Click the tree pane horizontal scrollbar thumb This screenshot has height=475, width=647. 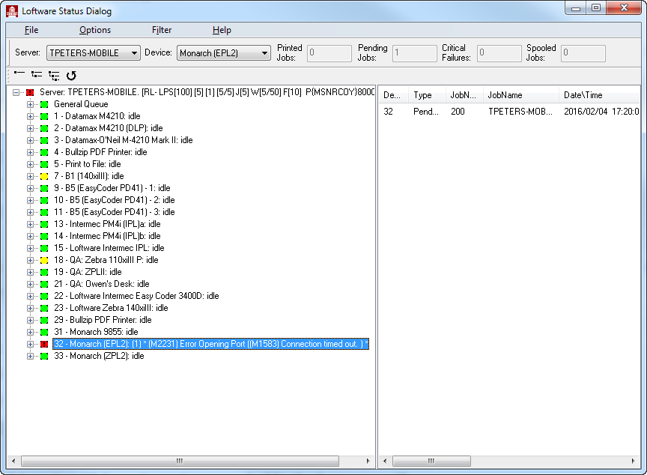point(180,461)
